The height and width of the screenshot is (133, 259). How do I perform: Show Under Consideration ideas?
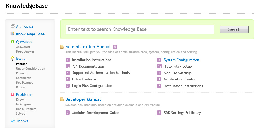30,69
